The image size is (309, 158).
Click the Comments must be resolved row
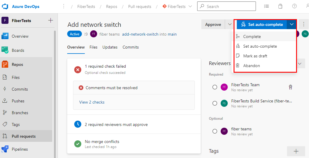point(134,88)
